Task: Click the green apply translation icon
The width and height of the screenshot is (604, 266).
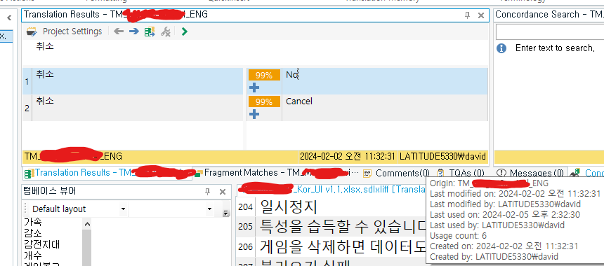Action: (150, 31)
